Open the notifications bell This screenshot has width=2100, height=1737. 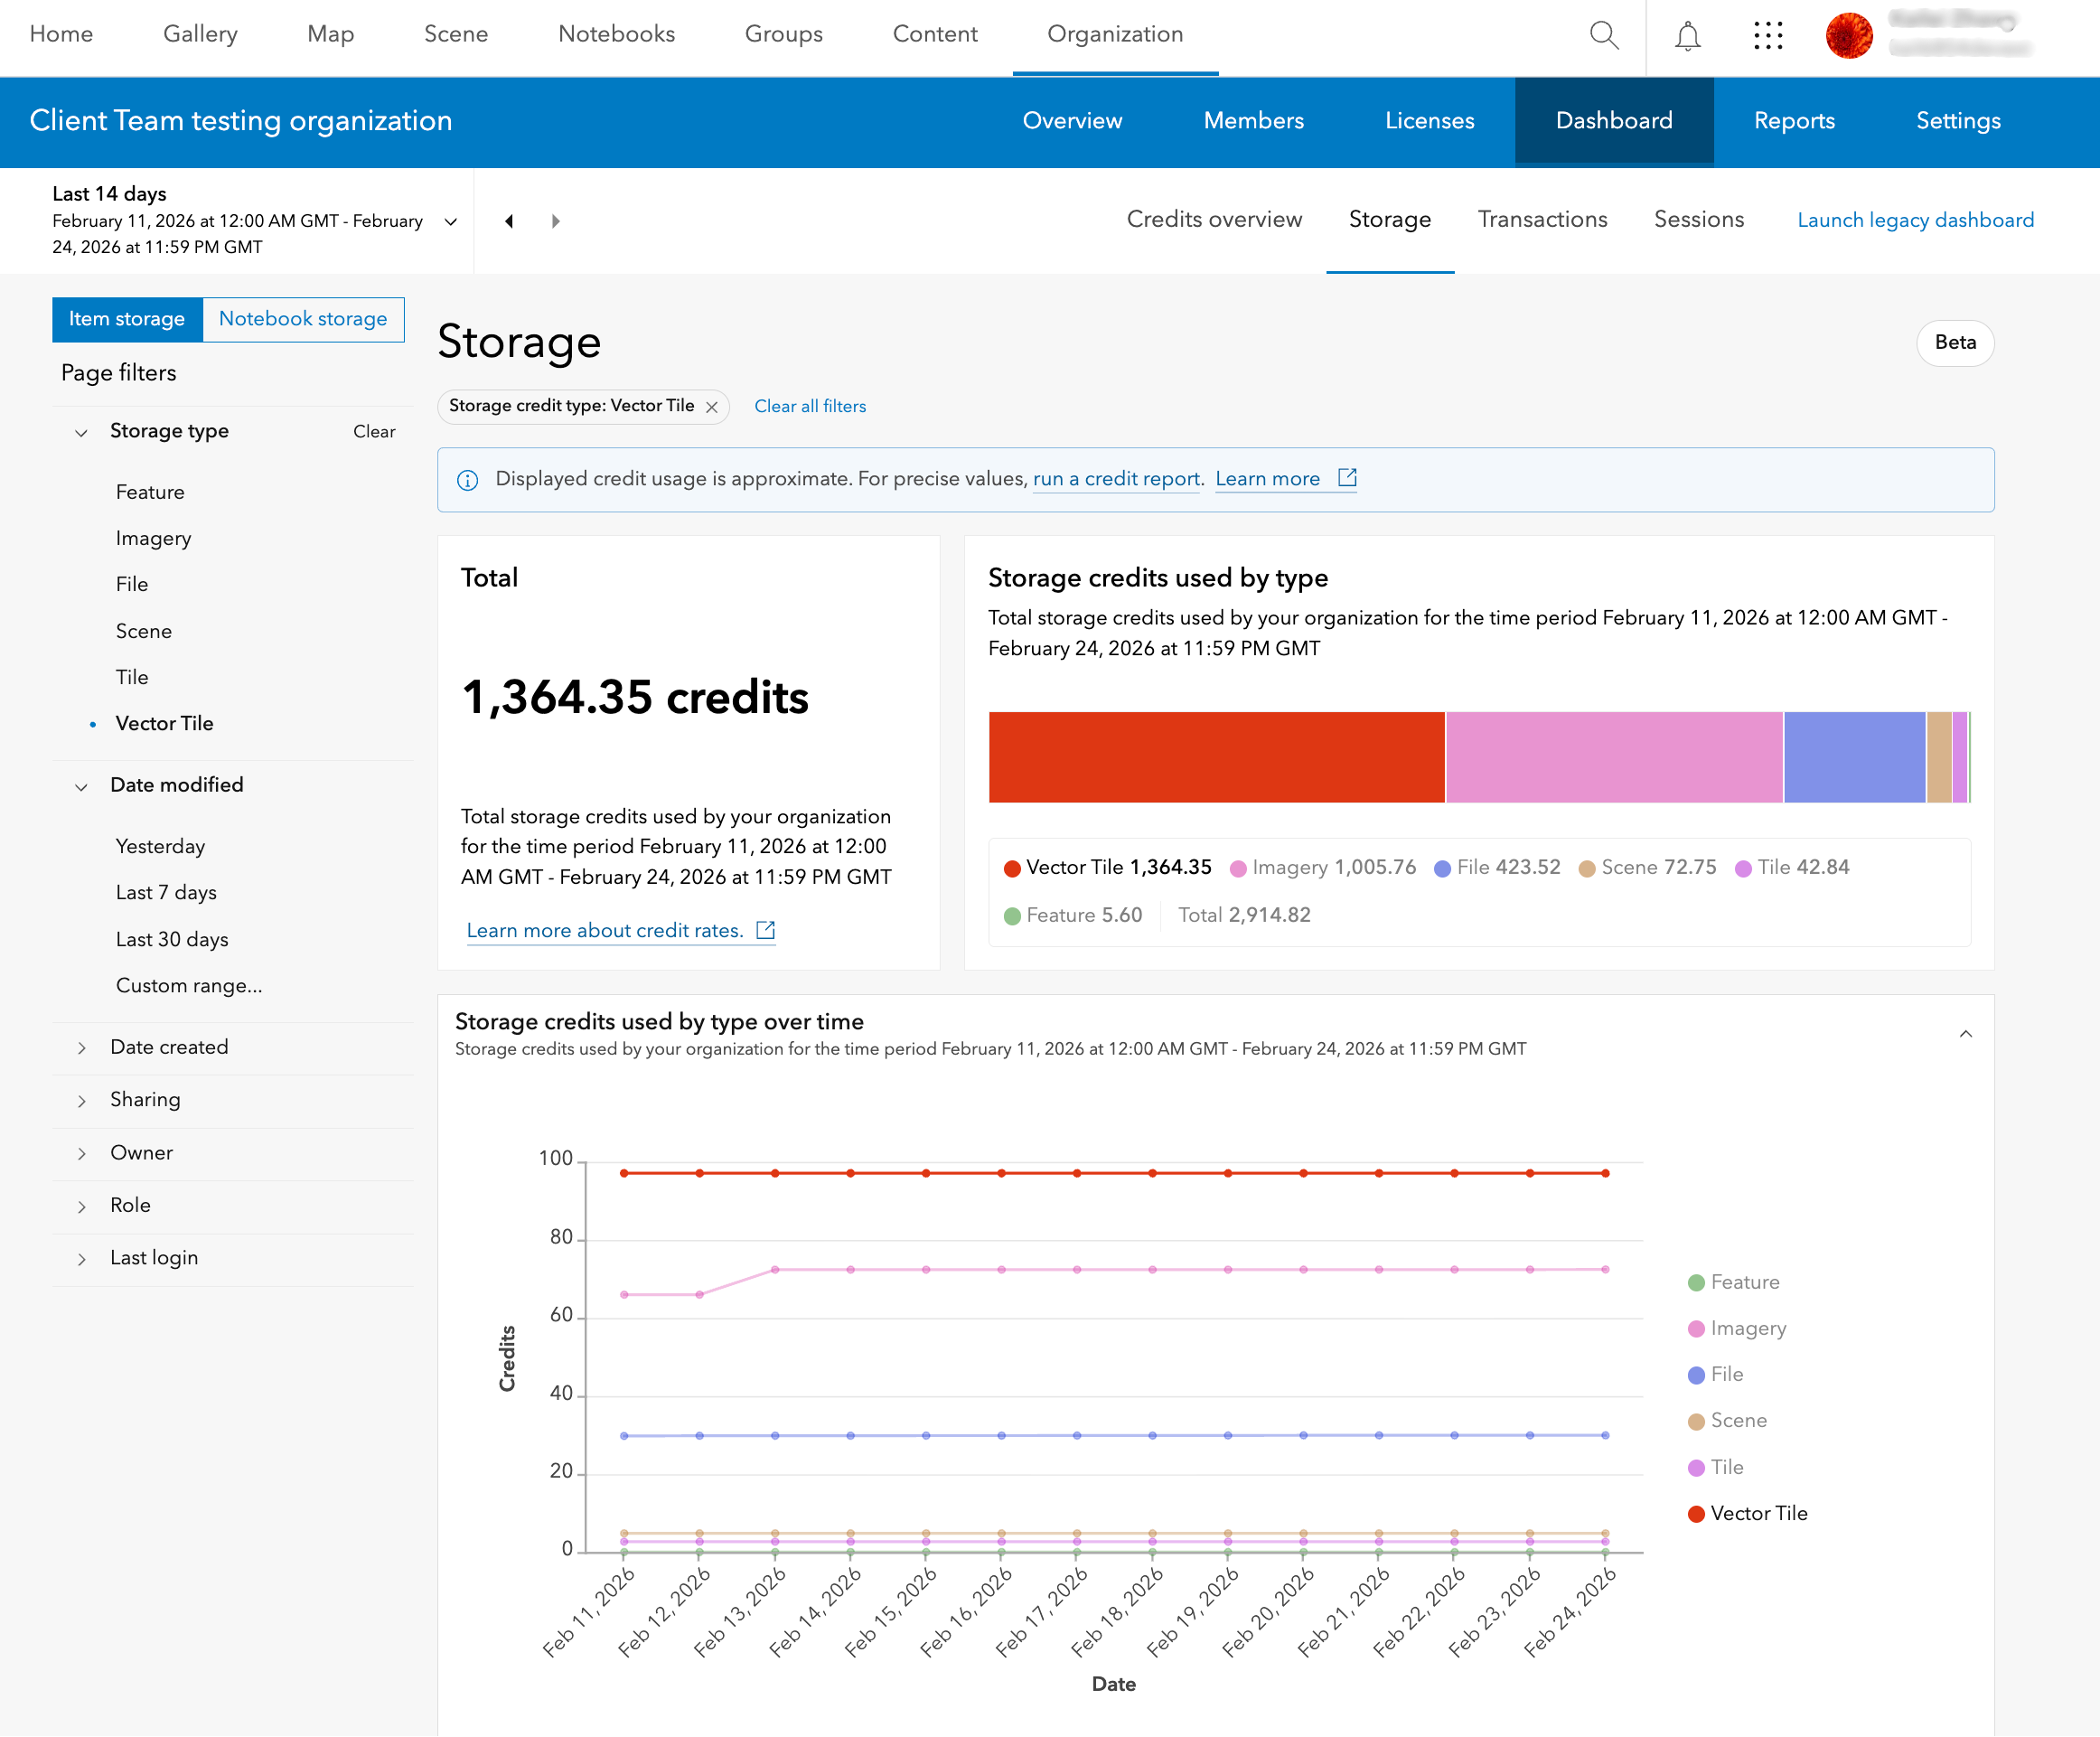(1687, 36)
